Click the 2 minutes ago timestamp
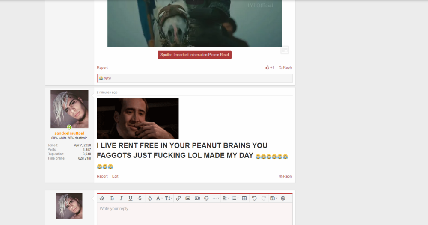 pyautogui.click(x=107, y=92)
